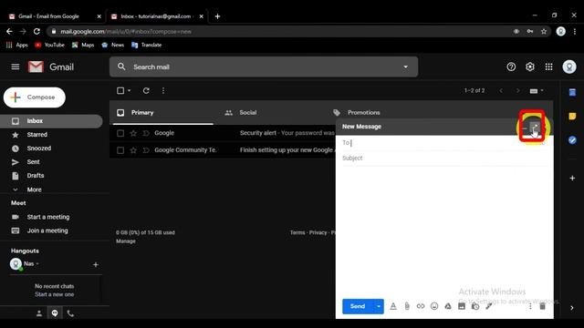Click the Compose button
Image resolution: width=584 pixels, height=328 pixels.
coord(35,97)
